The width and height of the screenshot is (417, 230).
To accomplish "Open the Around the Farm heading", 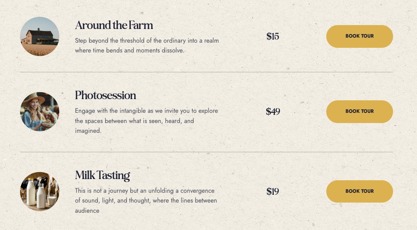I will pyautogui.click(x=114, y=25).
